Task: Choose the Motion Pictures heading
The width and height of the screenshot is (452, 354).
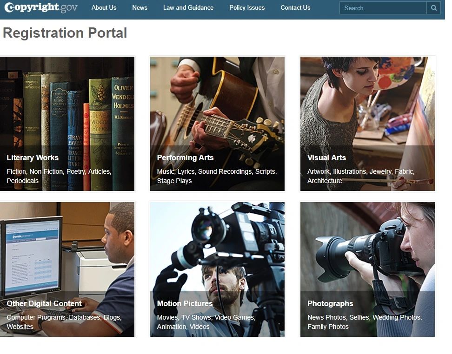Action: tap(185, 303)
